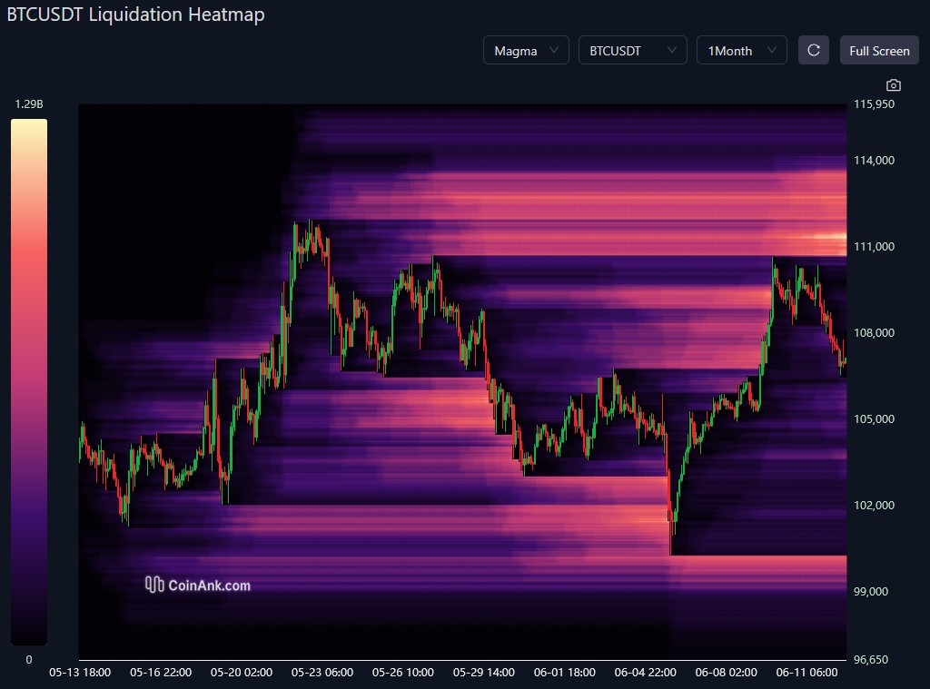
Task: Click the 0 scale minimum label
Action: click(29, 659)
